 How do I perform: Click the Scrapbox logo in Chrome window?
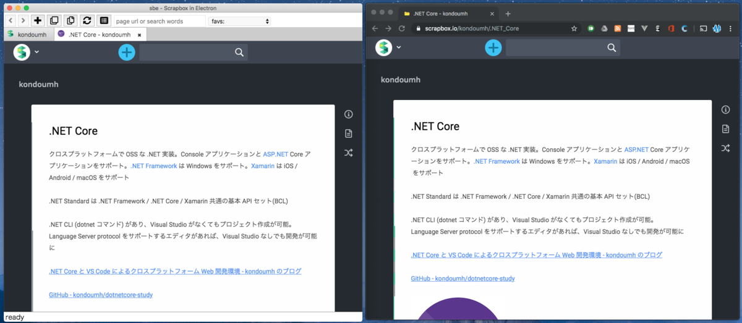point(384,48)
